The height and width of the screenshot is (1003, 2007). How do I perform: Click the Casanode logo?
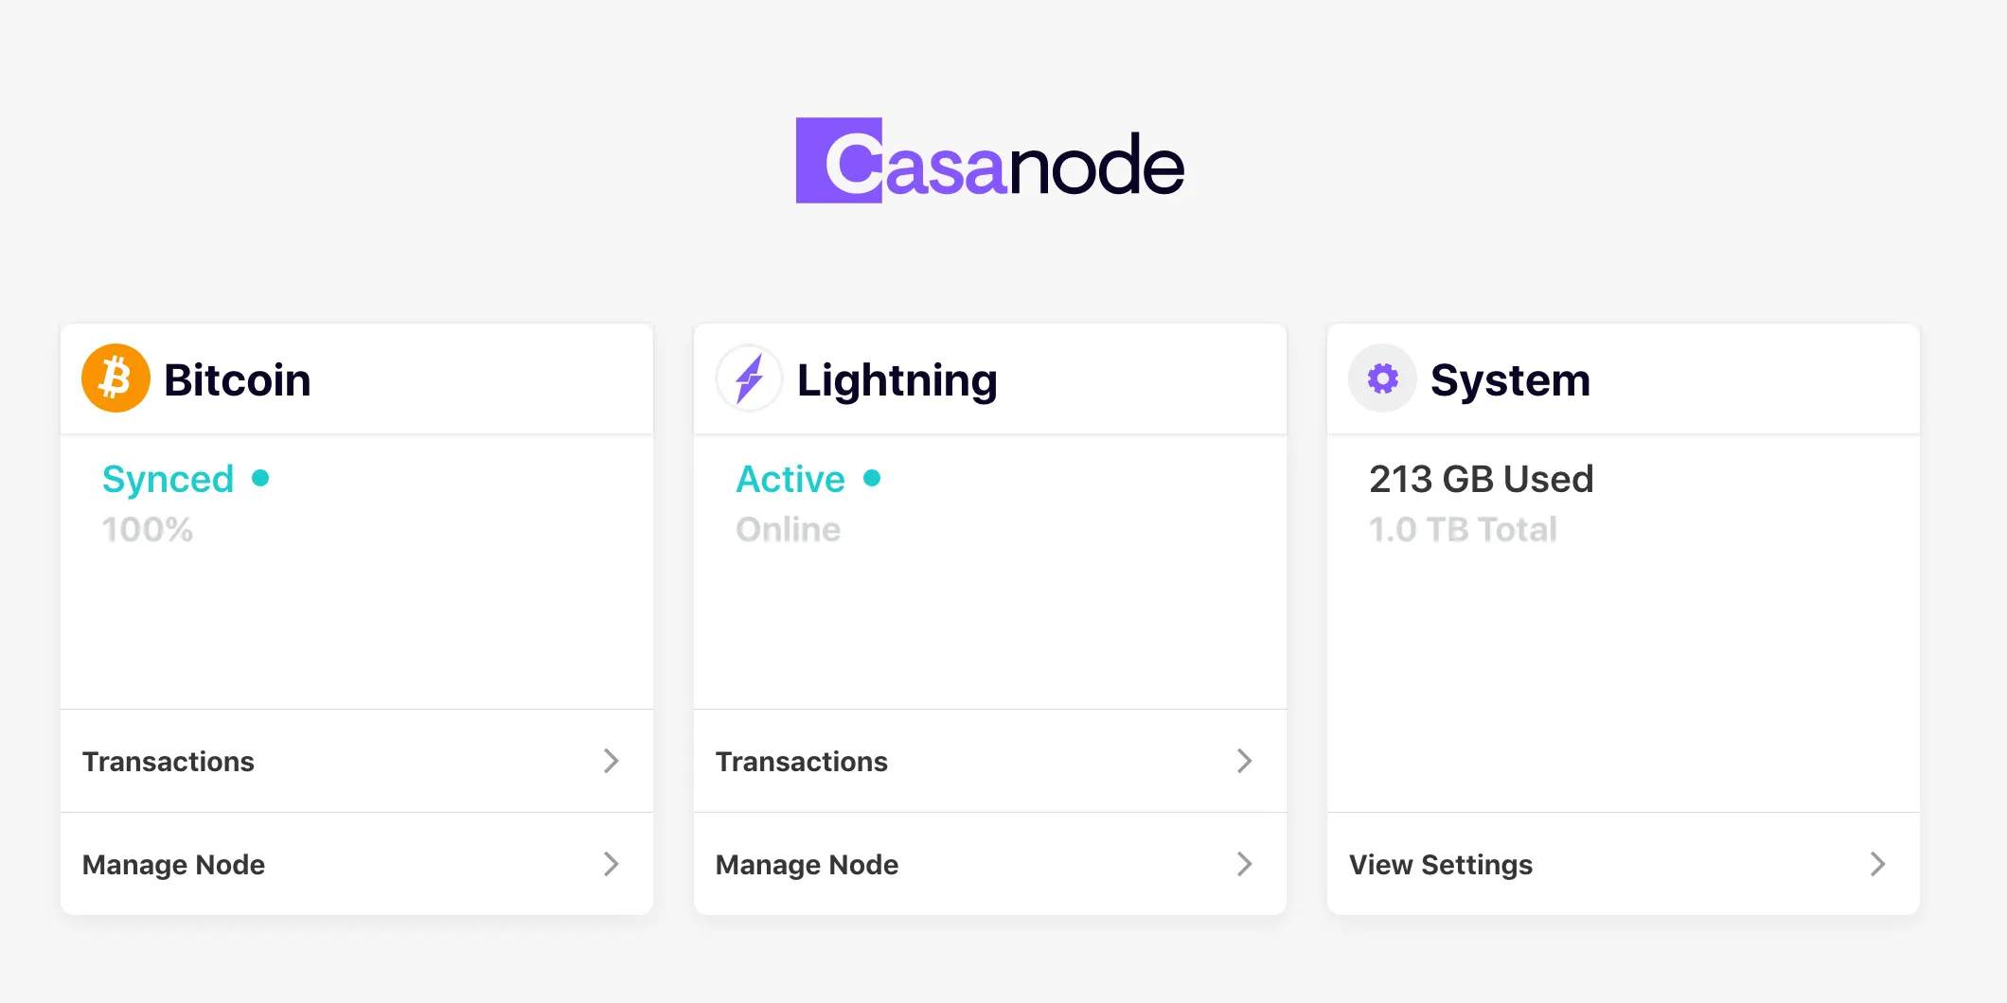990,162
